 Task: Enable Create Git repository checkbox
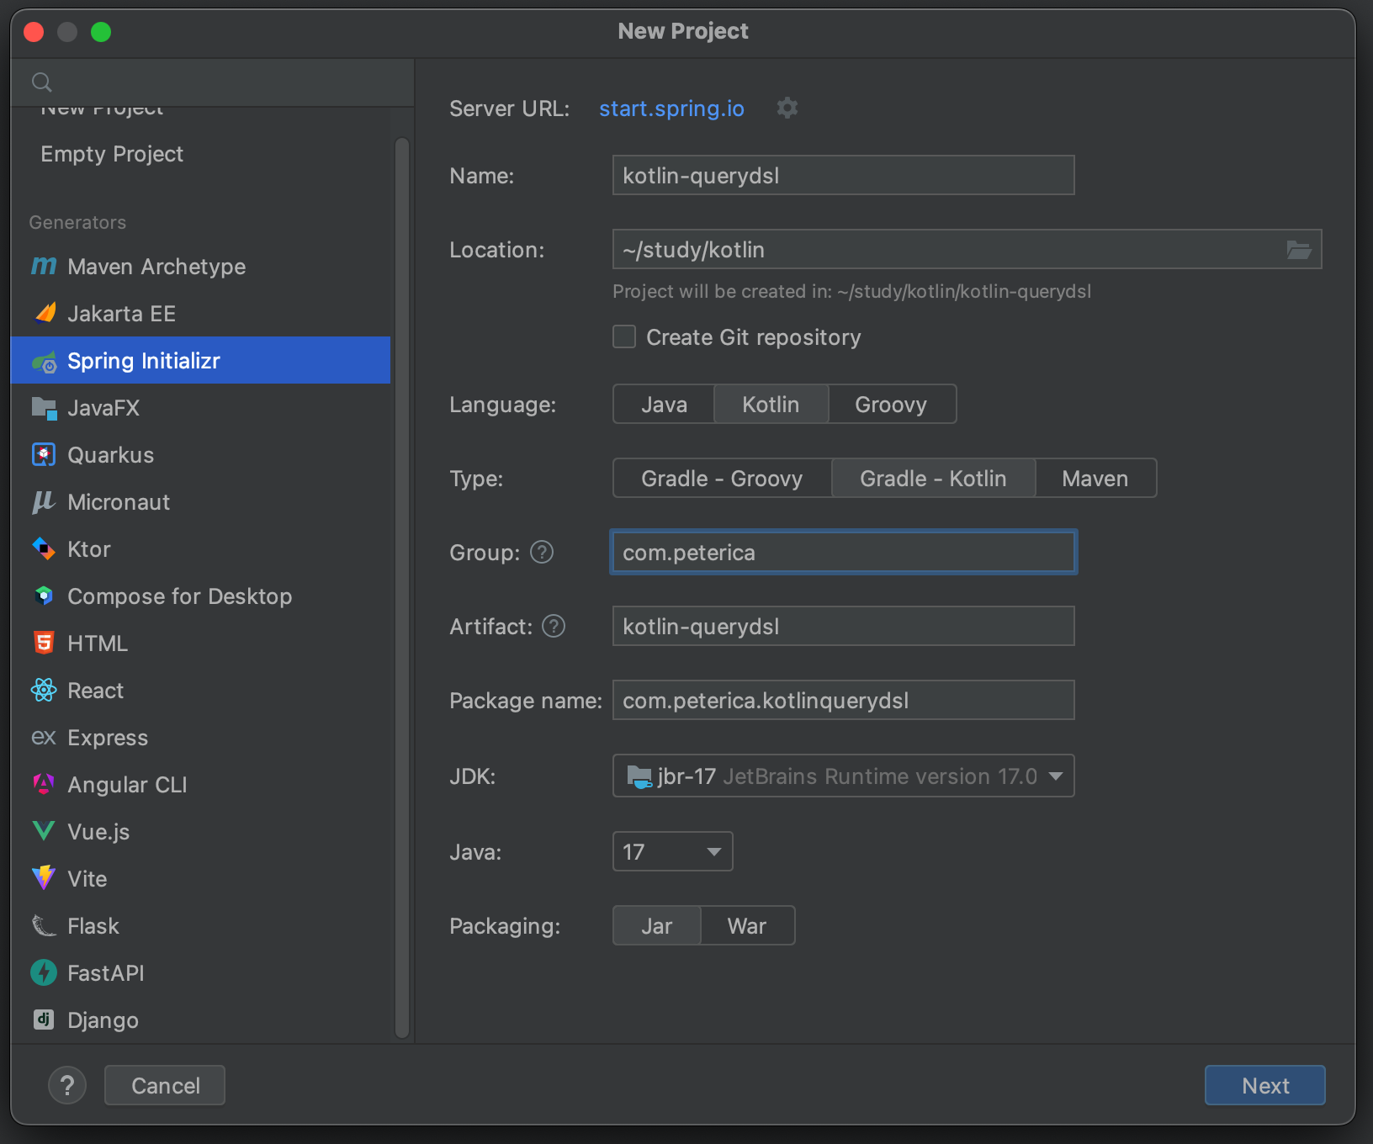(x=624, y=337)
